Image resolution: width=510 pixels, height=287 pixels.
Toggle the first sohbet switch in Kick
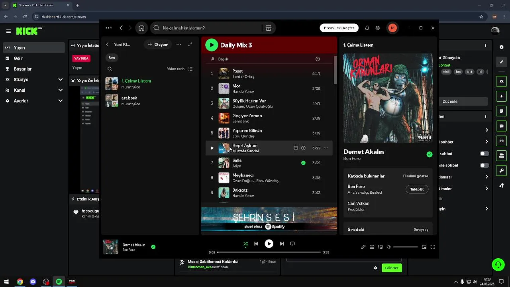pyautogui.click(x=484, y=153)
